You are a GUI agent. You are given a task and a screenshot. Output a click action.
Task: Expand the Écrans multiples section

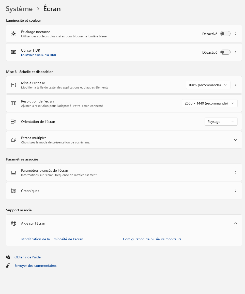point(236,140)
